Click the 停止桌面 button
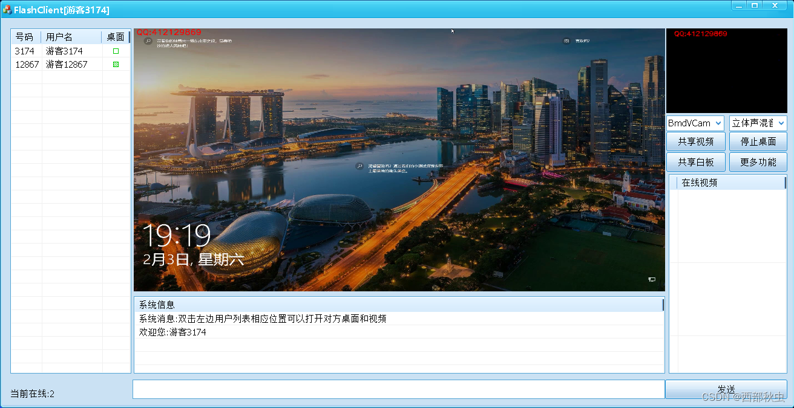The width and height of the screenshot is (794, 408). point(758,142)
